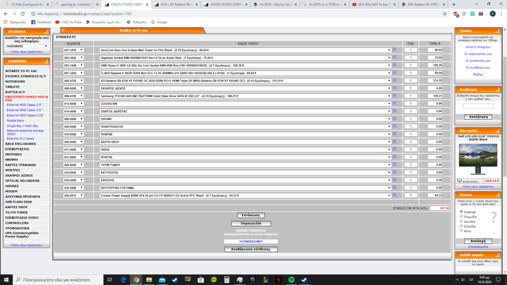Open Windows Start menu
The width and height of the screenshot is (507, 285).
[6, 279]
